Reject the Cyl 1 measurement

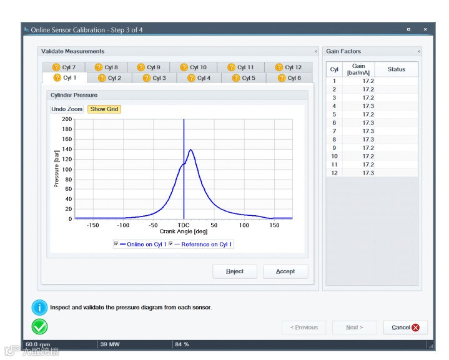tap(235, 271)
